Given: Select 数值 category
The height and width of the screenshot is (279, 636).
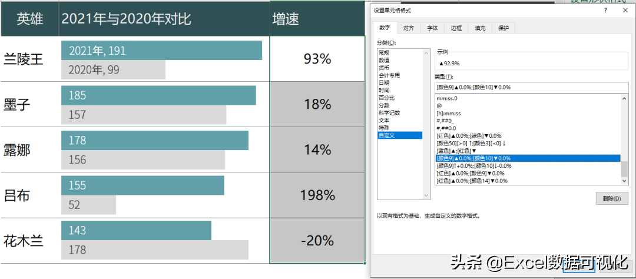Looking at the screenshot, I should pos(399,60).
